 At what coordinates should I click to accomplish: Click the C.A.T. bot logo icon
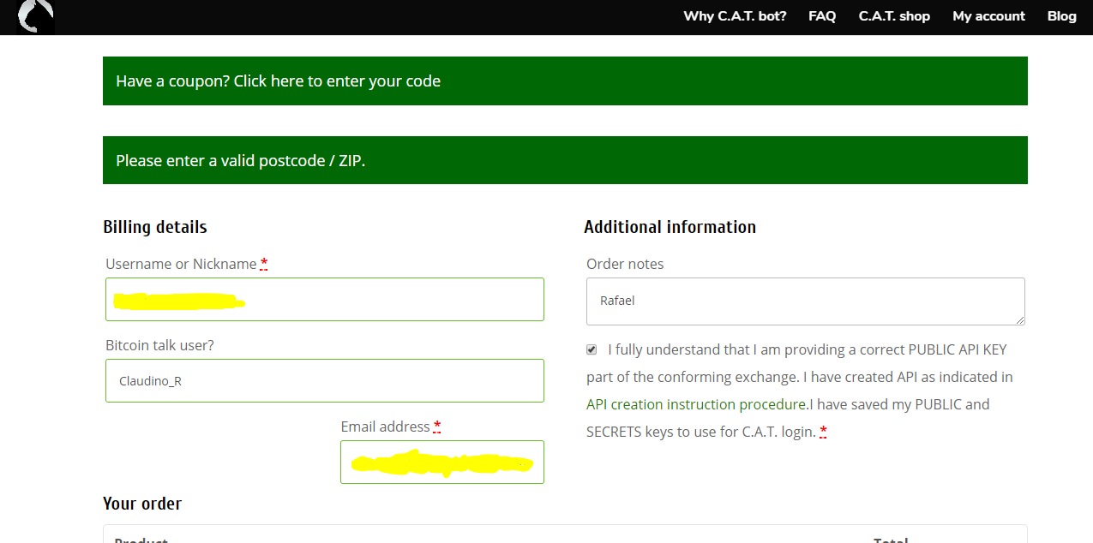(35, 16)
